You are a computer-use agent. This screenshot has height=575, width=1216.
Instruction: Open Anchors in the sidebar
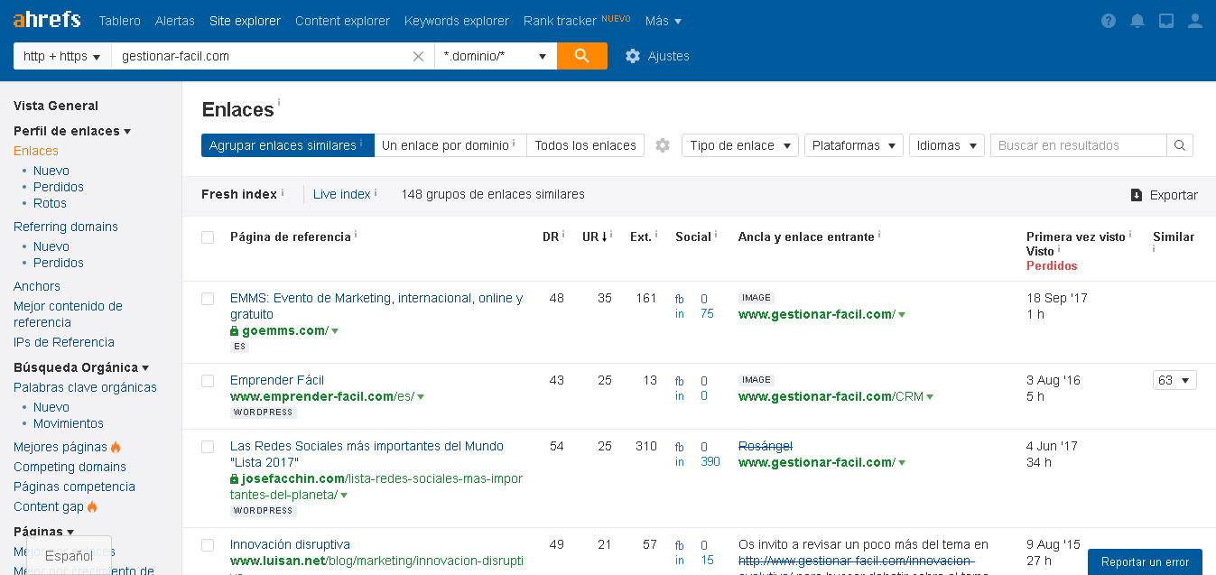(x=37, y=286)
